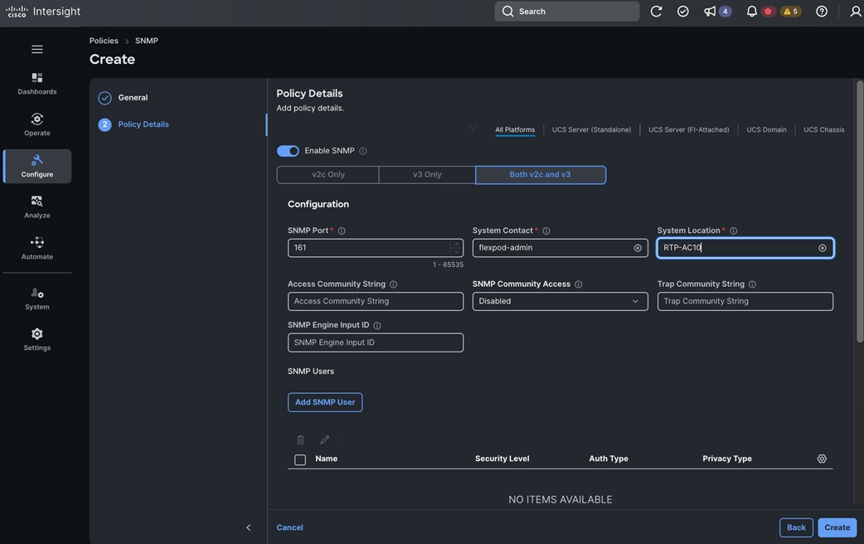The image size is (864, 544).
Task: Clear the System Location field
Action: [822, 248]
